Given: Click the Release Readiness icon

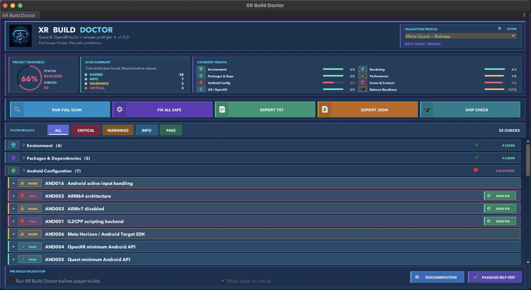Looking at the screenshot, I should click(x=363, y=89).
